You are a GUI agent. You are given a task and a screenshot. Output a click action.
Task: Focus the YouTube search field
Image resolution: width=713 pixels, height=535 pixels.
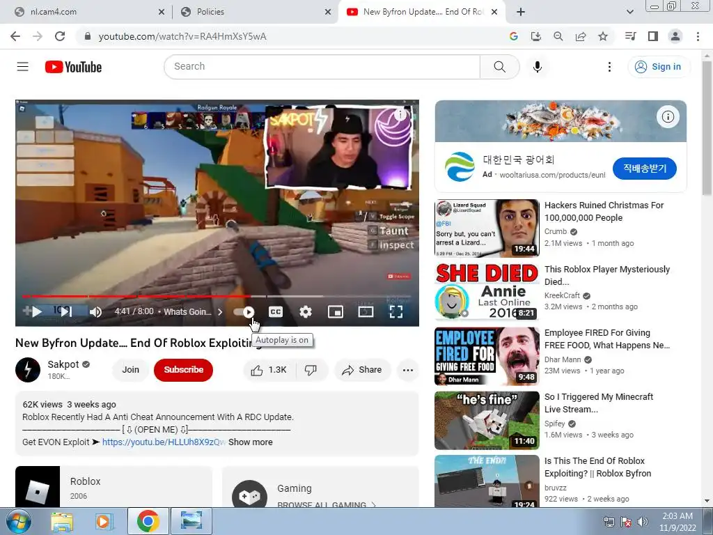[322, 67]
